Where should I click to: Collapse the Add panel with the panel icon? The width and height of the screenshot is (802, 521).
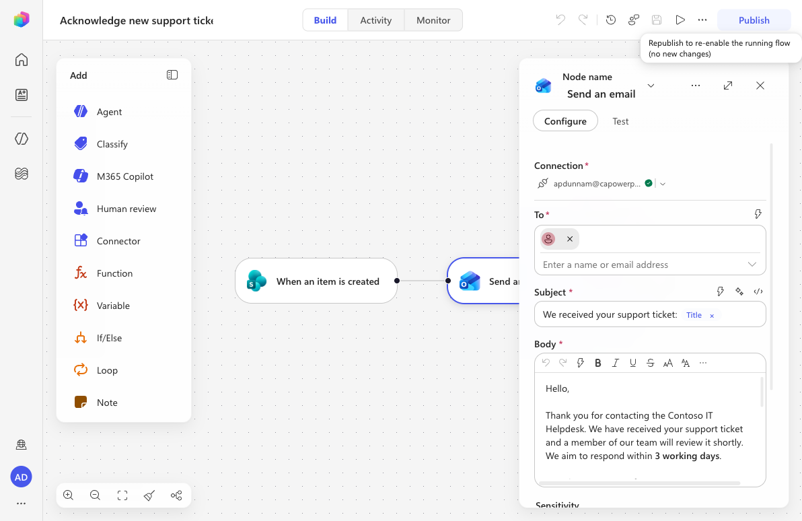pyautogui.click(x=172, y=75)
